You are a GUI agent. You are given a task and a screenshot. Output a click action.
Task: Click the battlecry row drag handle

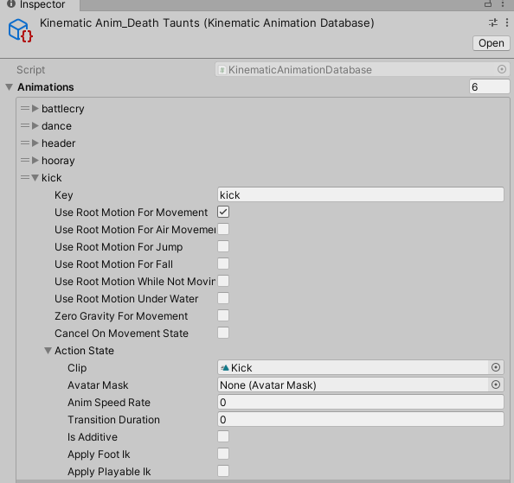25,108
